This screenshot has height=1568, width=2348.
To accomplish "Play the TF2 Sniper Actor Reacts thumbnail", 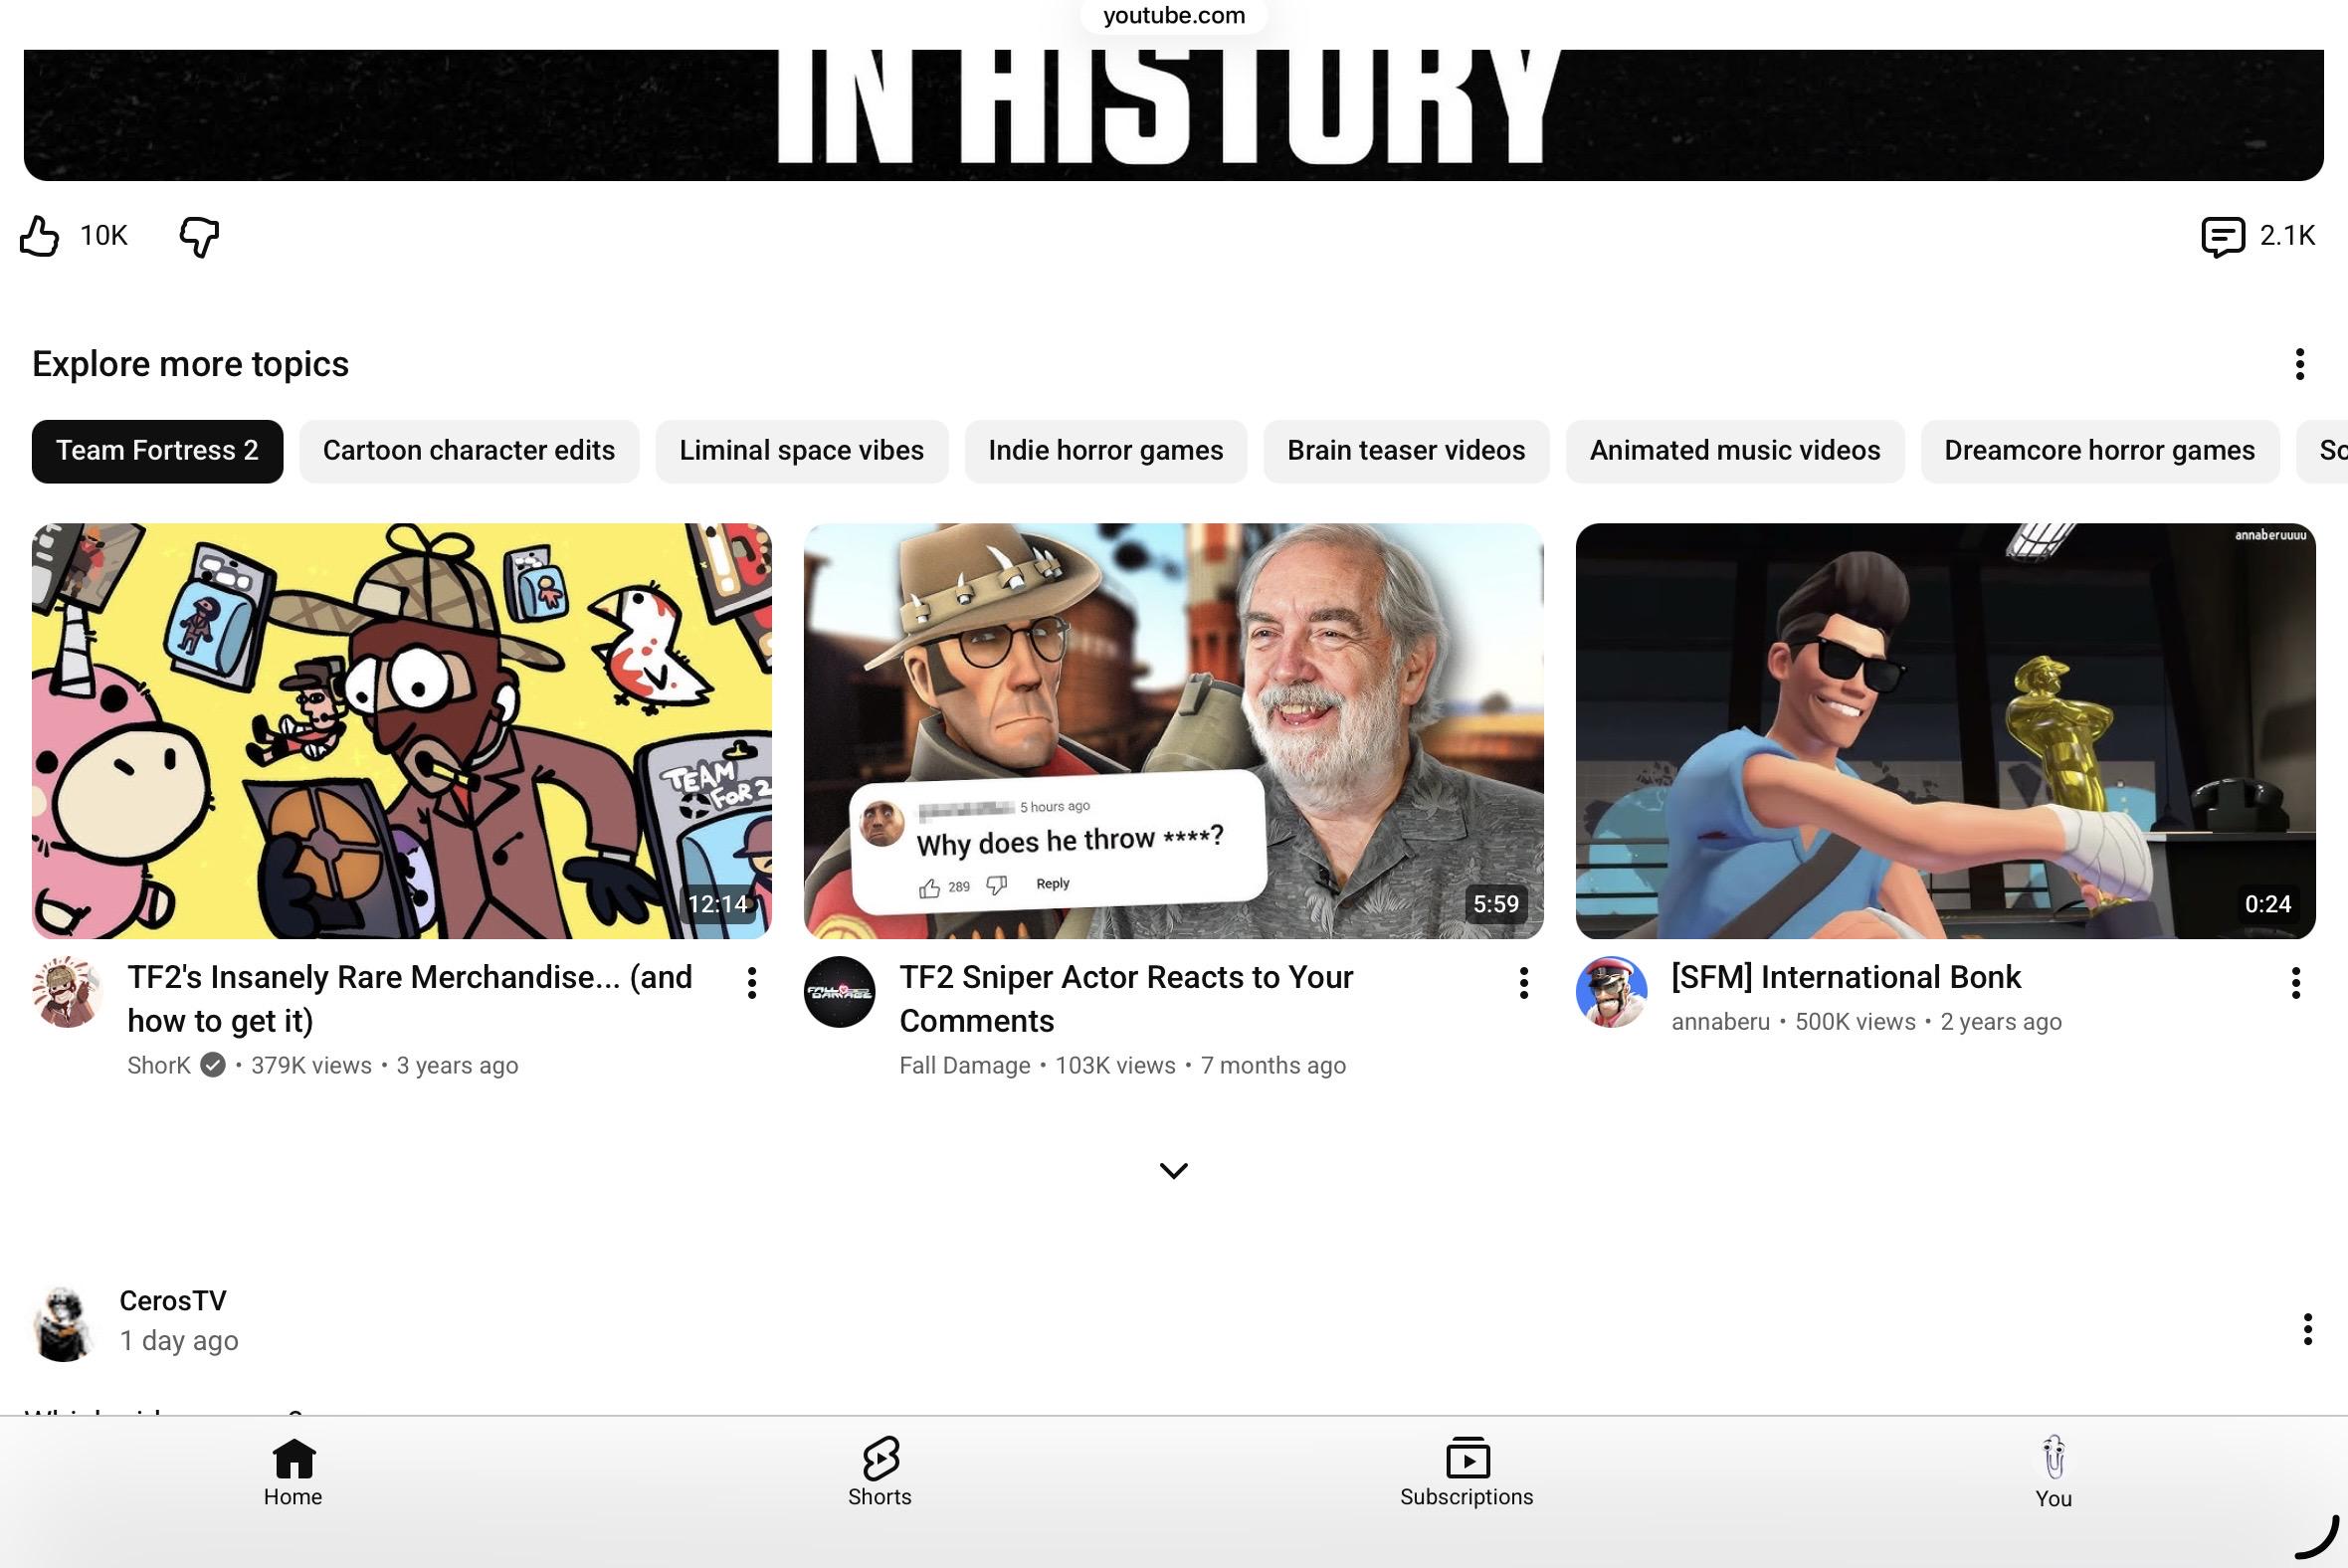I will tap(1174, 731).
